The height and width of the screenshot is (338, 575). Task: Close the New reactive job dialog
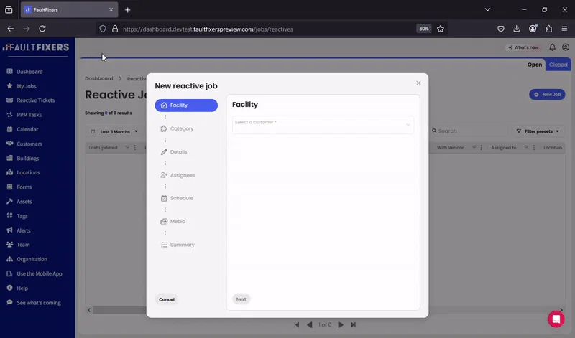click(418, 83)
